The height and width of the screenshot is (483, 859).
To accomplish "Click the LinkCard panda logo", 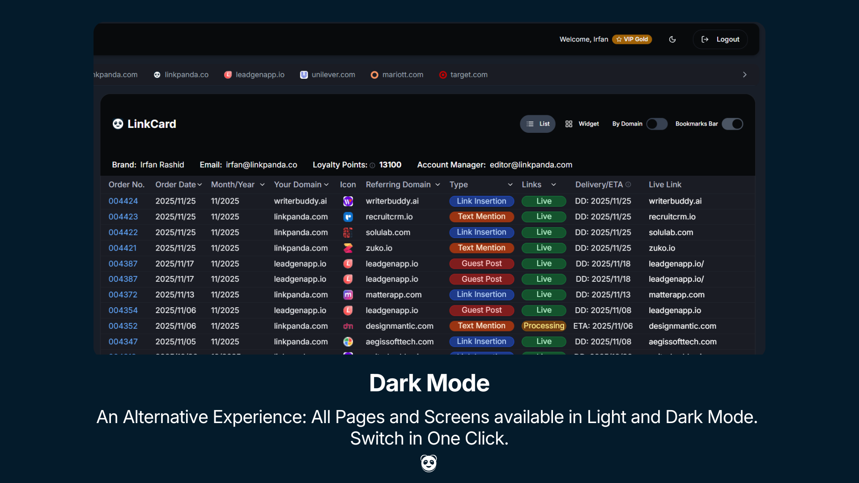I will tap(117, 124).
